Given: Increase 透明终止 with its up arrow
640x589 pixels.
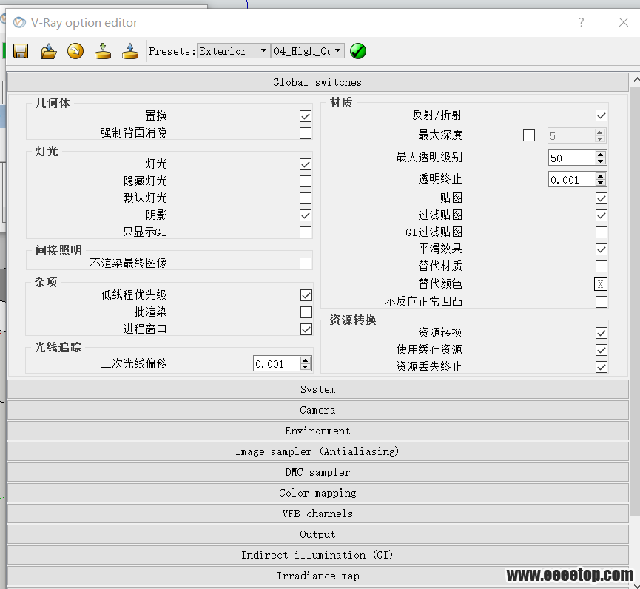Looking at the screenshot, I should [x=600, y=176].
